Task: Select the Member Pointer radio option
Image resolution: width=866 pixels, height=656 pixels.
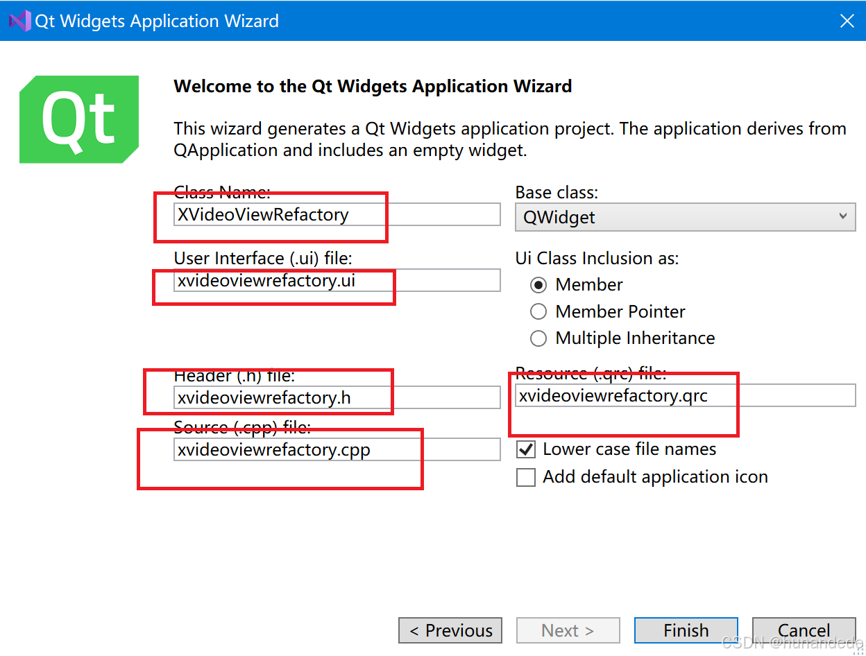Action: (538, 311)
